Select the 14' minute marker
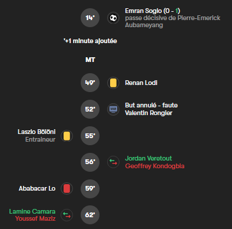232x229 pixels. pyautogui.click(x=90, y=18)
